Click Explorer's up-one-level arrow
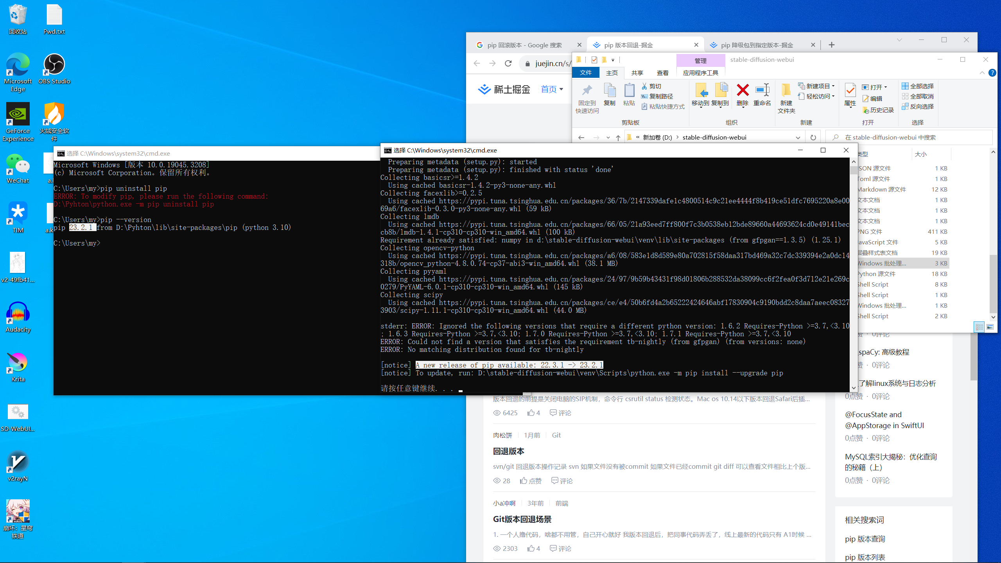 click(618, 138)
